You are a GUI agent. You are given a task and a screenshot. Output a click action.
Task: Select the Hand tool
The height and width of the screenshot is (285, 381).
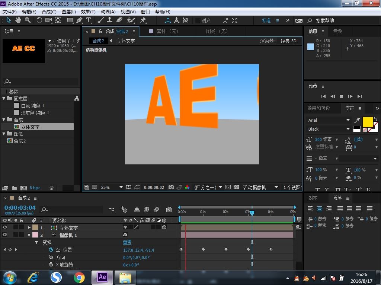pyautogui.click(x=18, y=20)
